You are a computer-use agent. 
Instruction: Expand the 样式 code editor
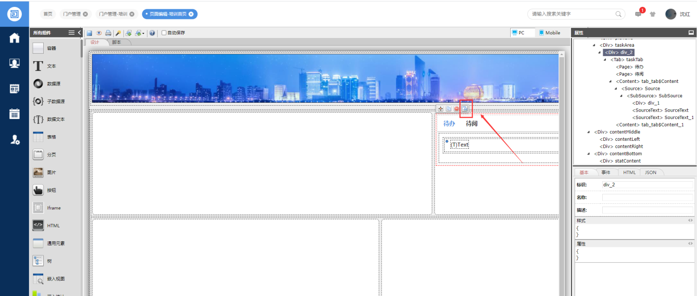pyautogui.click(x=690, y=220)
